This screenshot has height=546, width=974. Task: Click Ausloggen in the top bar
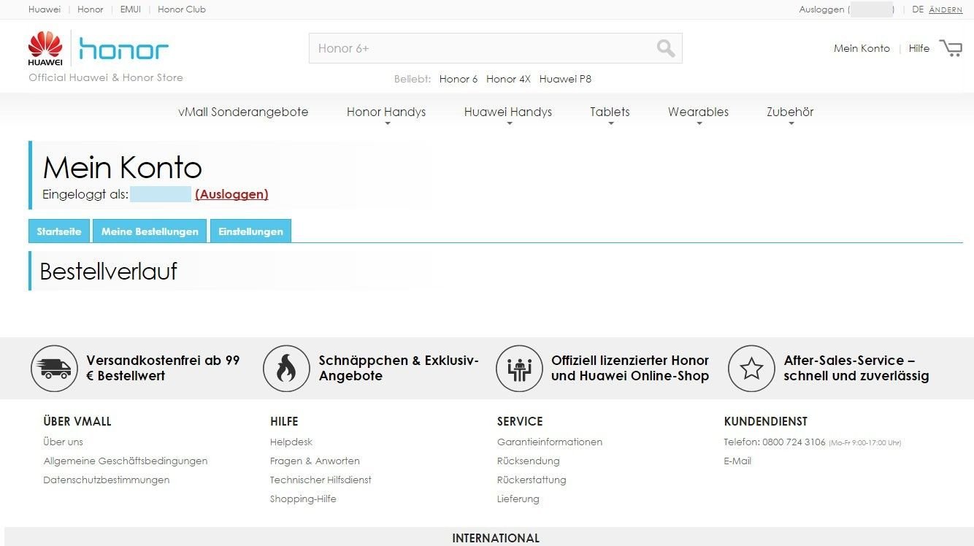pos(821,9)
